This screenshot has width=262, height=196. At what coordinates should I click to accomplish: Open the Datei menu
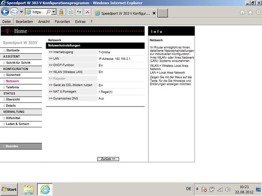7,22
